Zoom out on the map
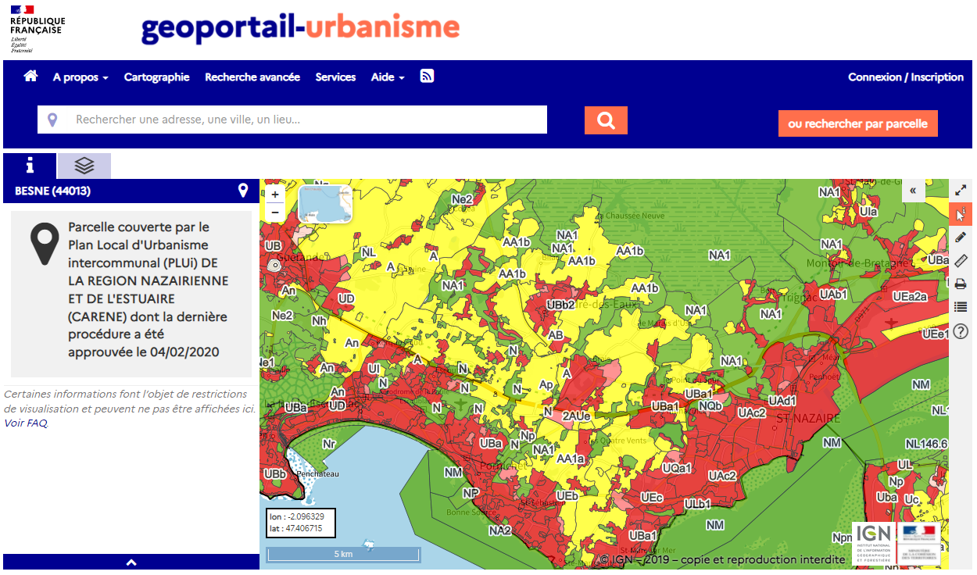The height and width of the screenshot is (575, 977). (x=275, y=211)
